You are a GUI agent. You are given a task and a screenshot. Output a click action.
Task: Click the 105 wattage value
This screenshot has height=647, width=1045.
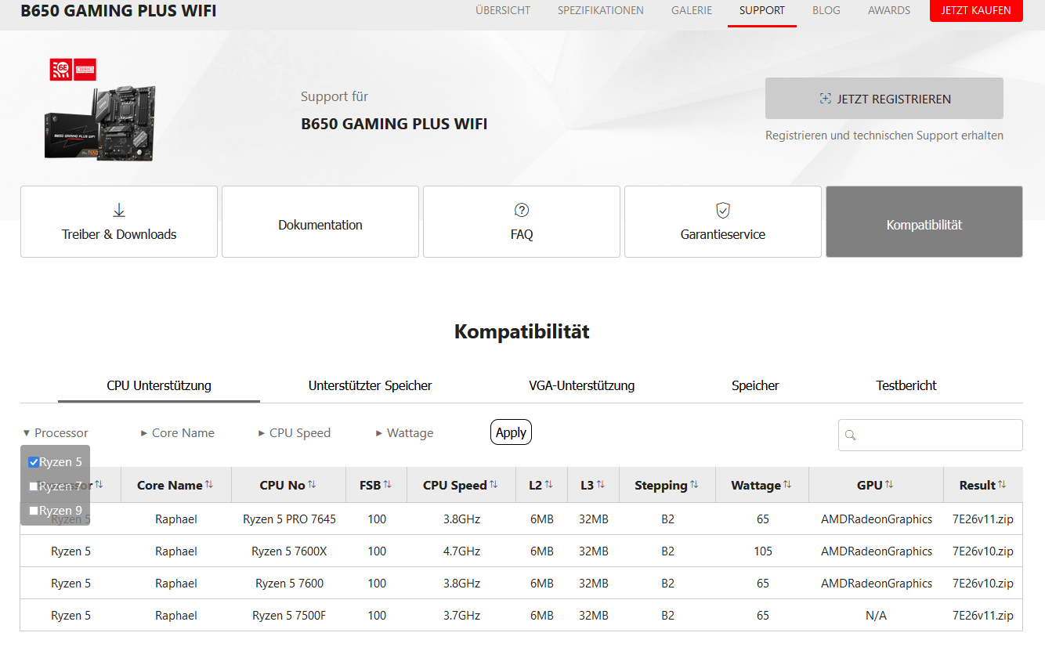(x=763, y=551)
